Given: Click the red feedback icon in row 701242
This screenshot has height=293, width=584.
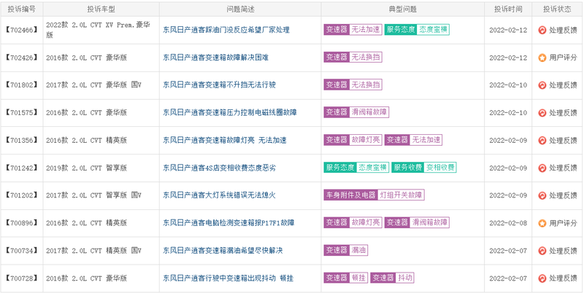Looking at the screenshot, I should click(x=542, y=168).
